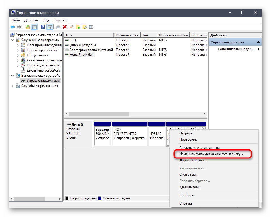
Task: Click the Properties checkmark page icon
Action: (71, 27)
